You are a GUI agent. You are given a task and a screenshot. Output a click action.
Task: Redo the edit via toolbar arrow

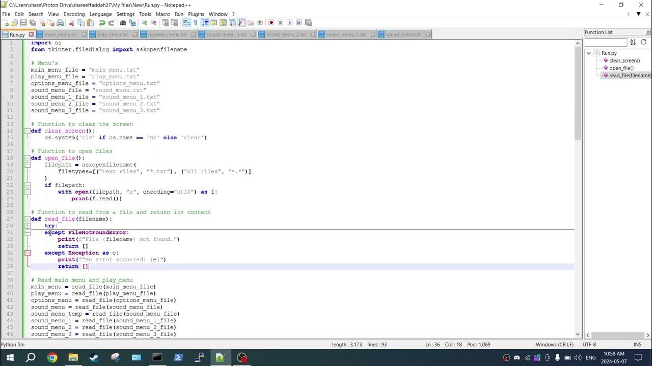[x=111, y=22]
